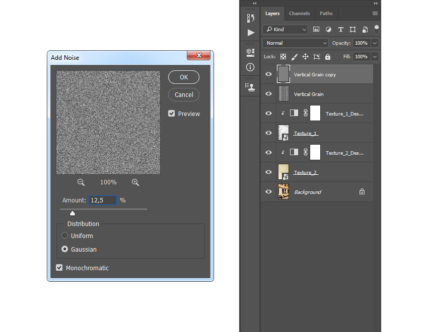The image size is (428, 332).
Task: Hide the Texture_2 layer
Action: pyautogui.click(x=268, y=172)
